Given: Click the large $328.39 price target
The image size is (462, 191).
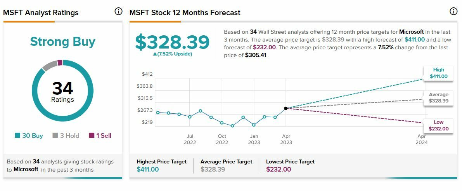Looking at the screenshot, I should pos(172,42).
